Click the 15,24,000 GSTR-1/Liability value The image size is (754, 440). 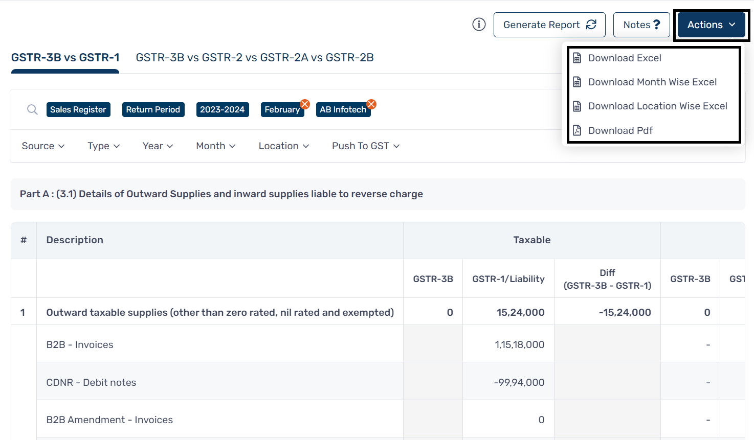[x=521, y=312]
